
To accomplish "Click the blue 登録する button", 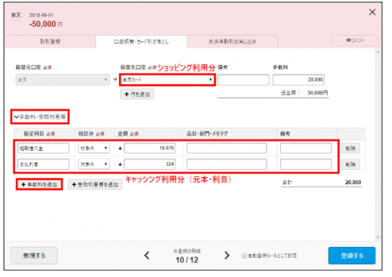I will (352, 256).
